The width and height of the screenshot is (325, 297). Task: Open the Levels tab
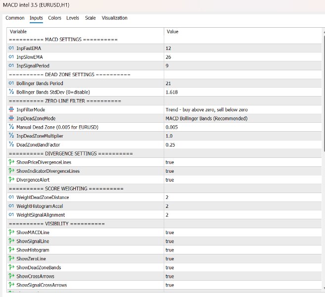pyautogui.click(x=73, y=18)
